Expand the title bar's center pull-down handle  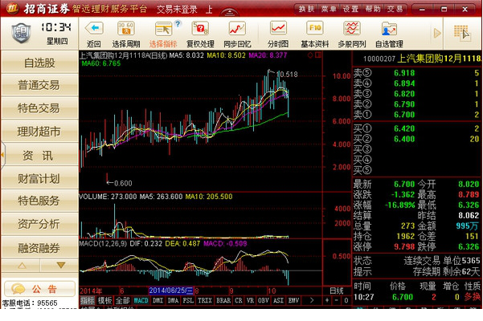(x=230, y=13)
